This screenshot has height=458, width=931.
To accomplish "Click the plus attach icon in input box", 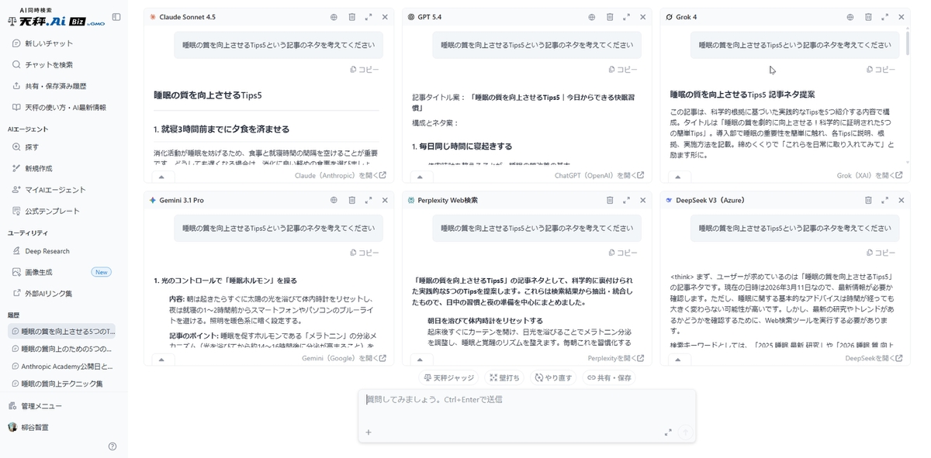I will (369, 432).
